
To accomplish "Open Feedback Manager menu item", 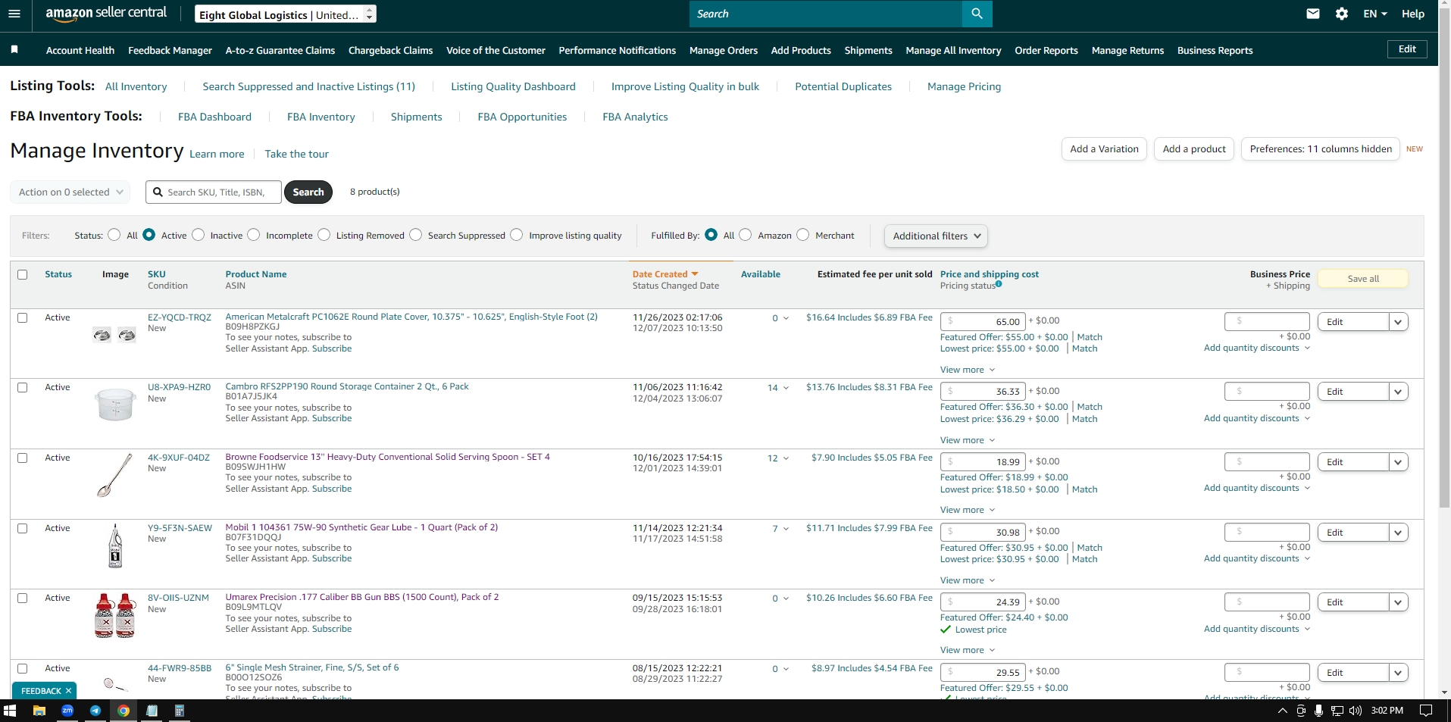I will point(170,50).
